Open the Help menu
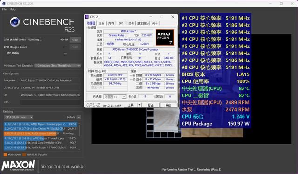 pos(13,9)
